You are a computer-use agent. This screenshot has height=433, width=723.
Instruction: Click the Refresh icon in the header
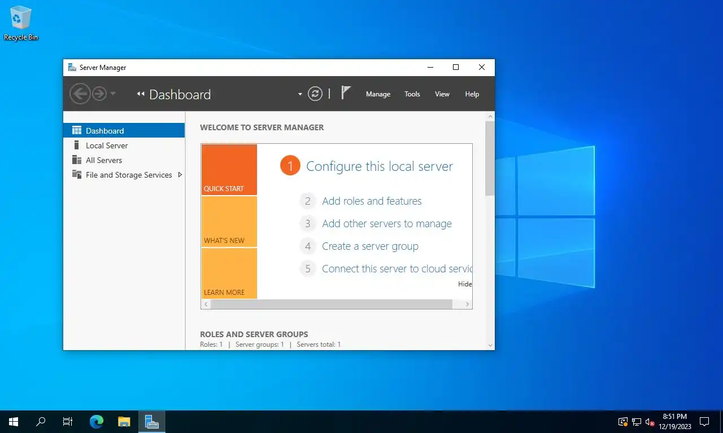[x=315, y=94]
